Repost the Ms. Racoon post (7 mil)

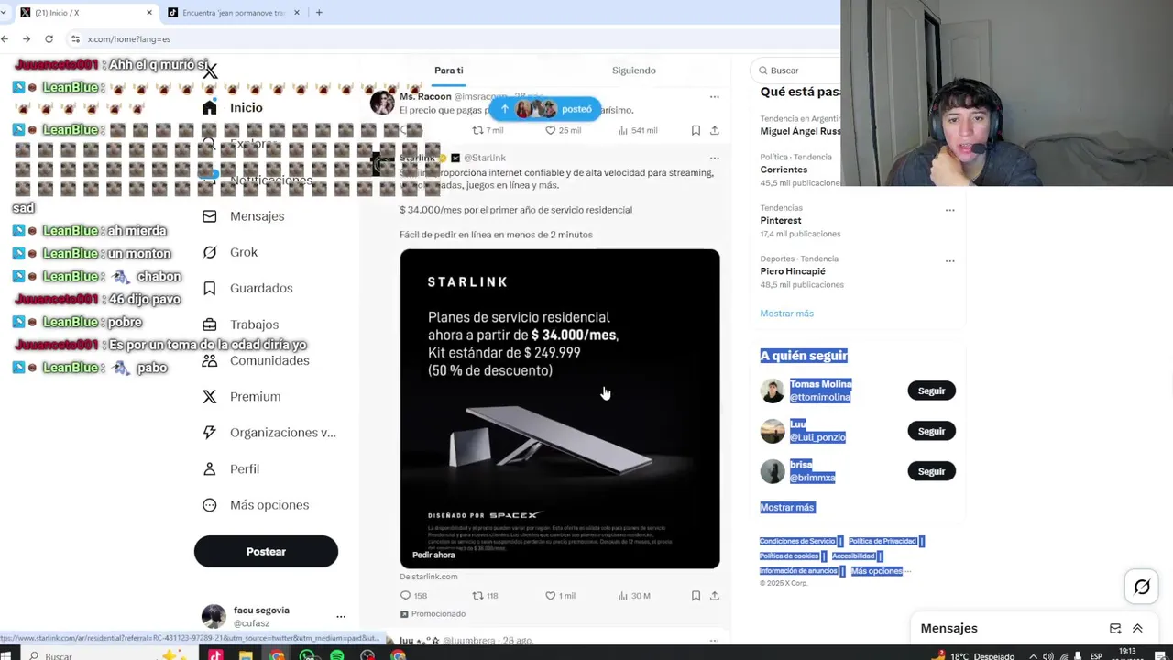488,130
